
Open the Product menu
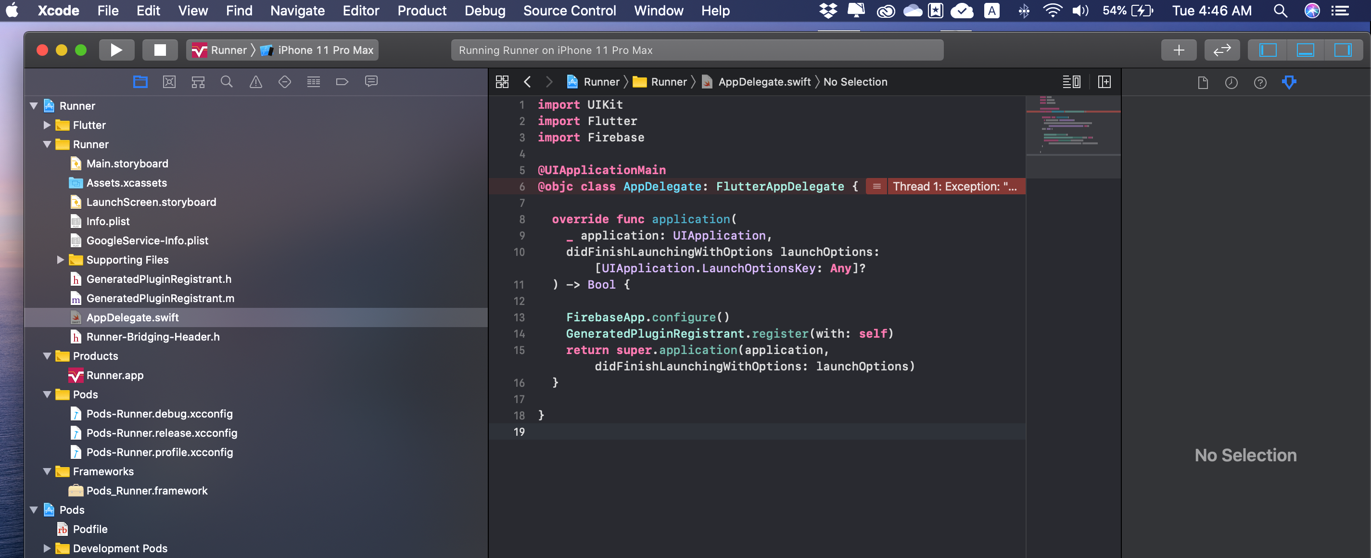(422, 11)
